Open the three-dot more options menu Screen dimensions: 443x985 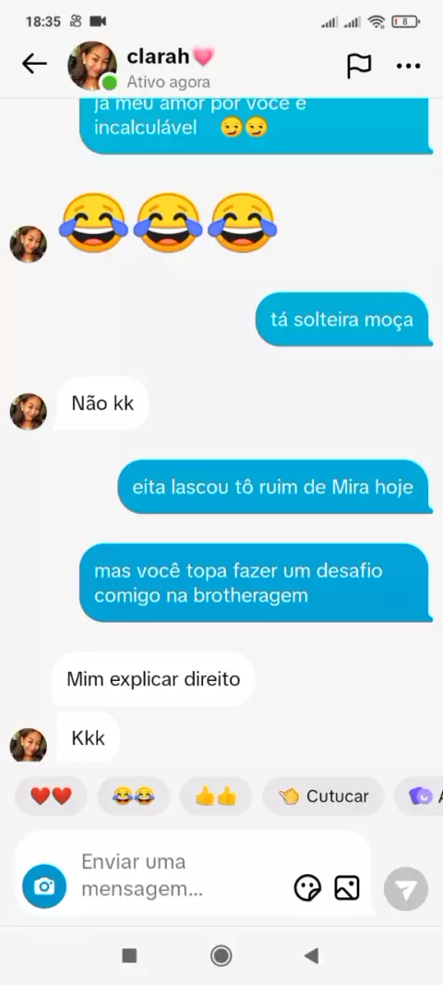click(409, 66)
